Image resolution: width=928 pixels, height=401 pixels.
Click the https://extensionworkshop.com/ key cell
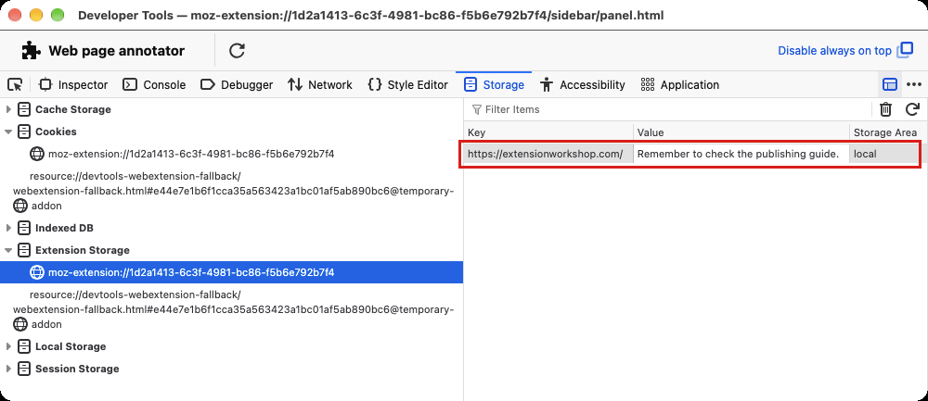click(x=548, y=154)
